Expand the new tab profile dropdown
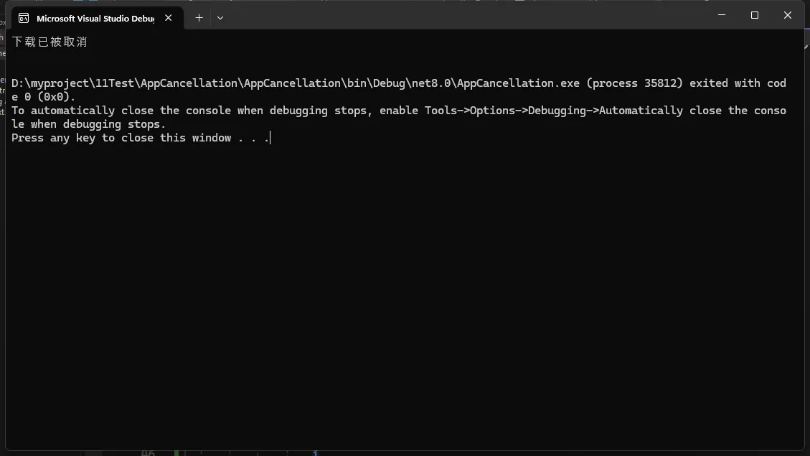The height and width of the screenshot is (456, 810). point(220,18)
